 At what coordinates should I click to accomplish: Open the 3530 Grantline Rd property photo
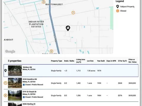point(15,83)
